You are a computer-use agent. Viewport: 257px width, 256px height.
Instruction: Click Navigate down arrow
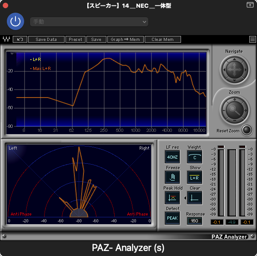coord(235,80)
